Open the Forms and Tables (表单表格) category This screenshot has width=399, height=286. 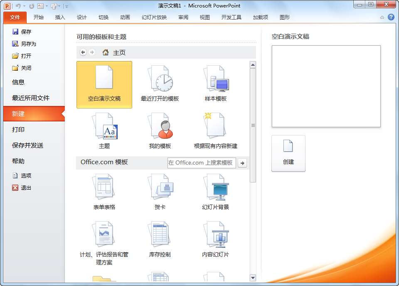coord(104,192)
